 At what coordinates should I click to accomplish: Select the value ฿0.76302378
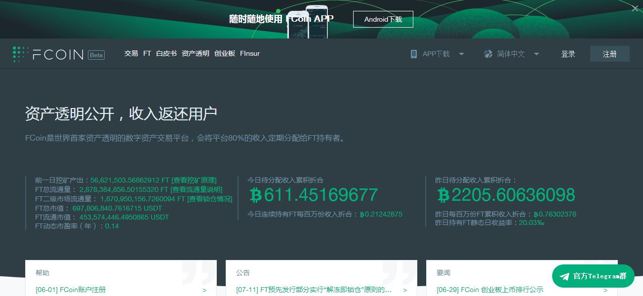pyautogui.click(x=555, y=214)
